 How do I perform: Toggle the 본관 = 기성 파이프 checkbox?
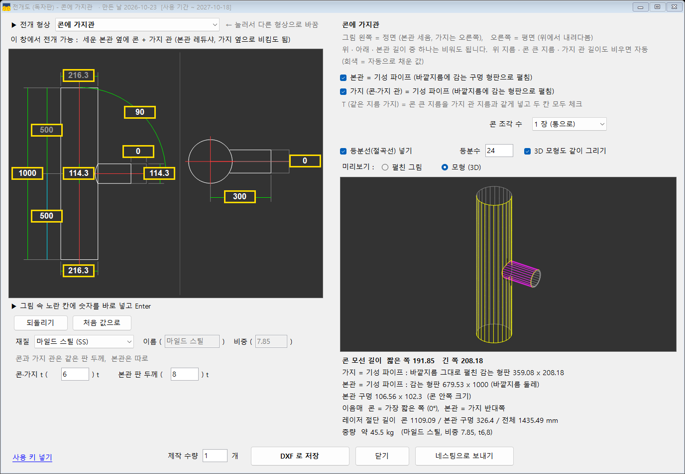pos(343,78)
